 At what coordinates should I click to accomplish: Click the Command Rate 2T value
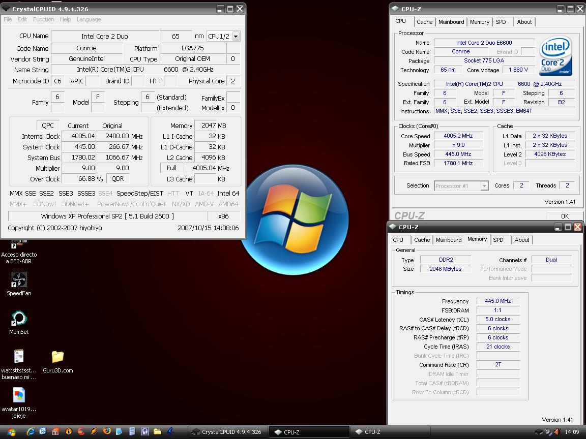498,365
